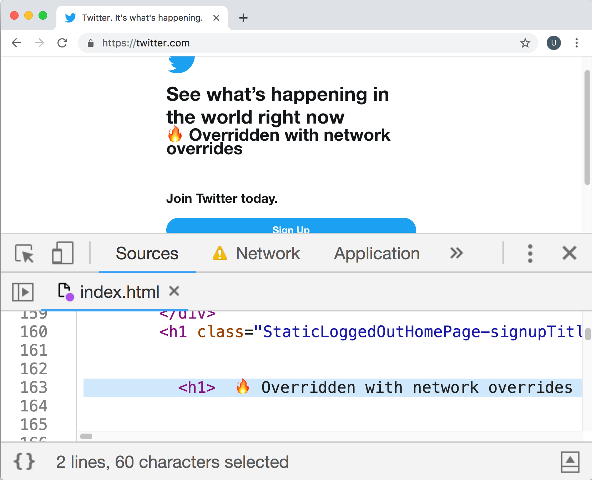Switch to the Application panel

pos(377,254)
